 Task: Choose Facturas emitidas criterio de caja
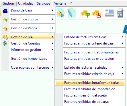[90, 43]
